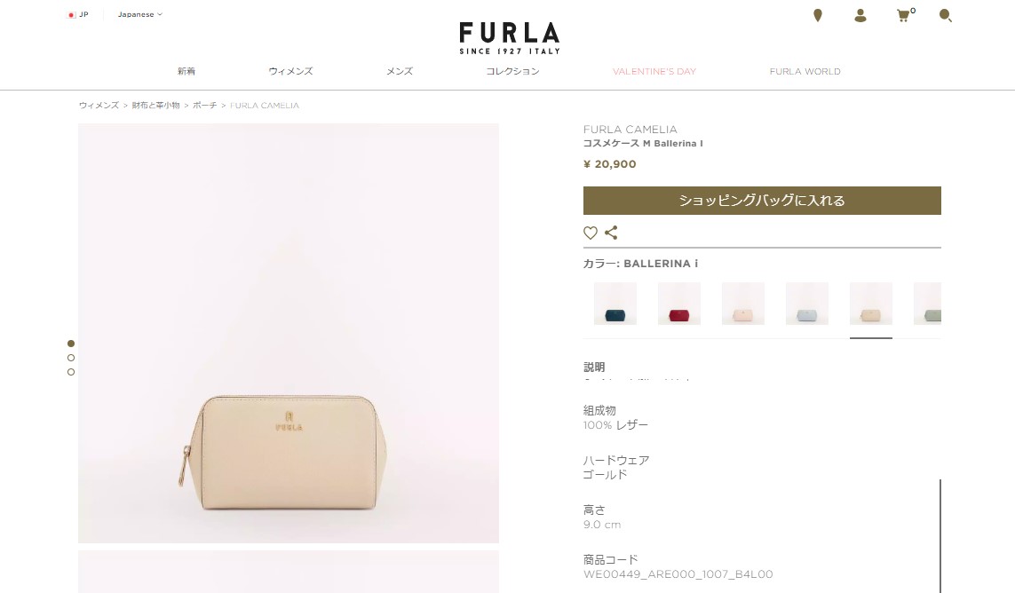This screenshot has height=593, width=1015.
Task: Choose the red color swatch
Action: tap(679, 304)
